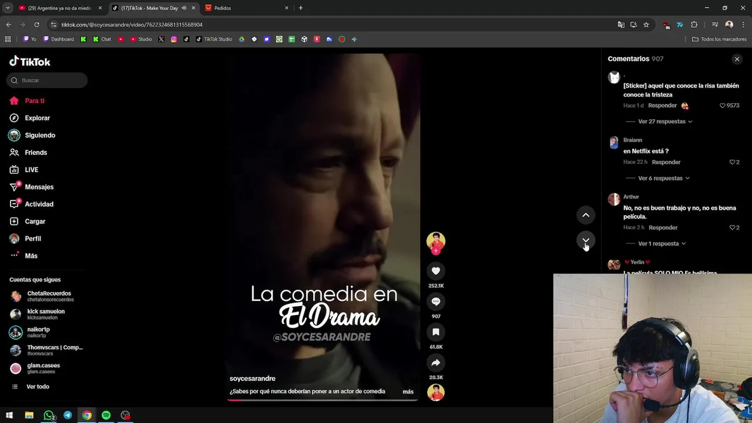Viewport: 752px width, 423px height.
Task: Reply to the sticker comment via Responder
Action: [663, 106]
